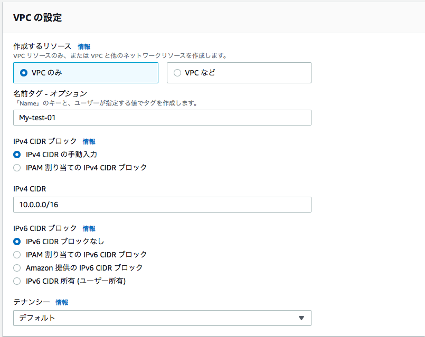425x337 pixels.
Task: Click 情報 next to IPv4 CIDR ブロック
Action: [x=89, y=141]
